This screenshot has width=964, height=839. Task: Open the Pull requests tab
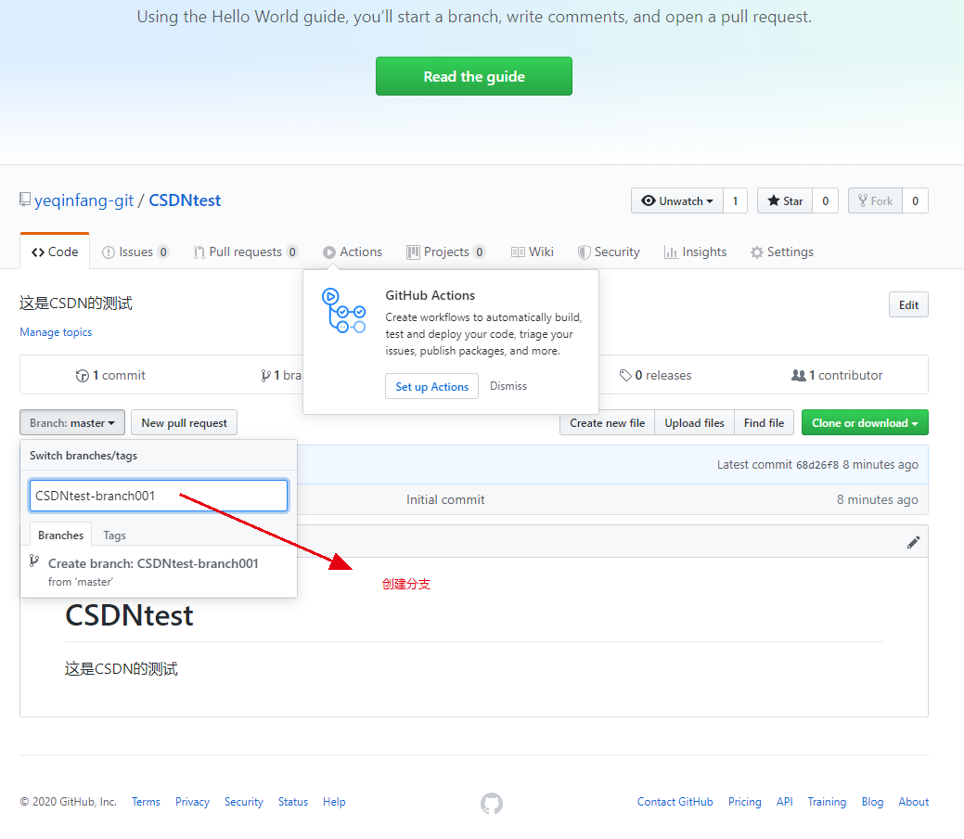pyautogui.click(x=245, y=252)
